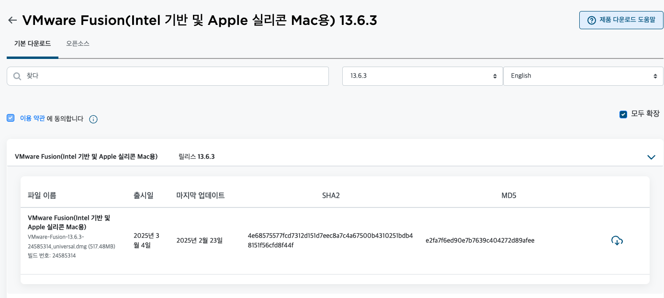Click the 마지막 업데이트 column header
The image size is (664, 298).
pyautogui.click(x=200, y=195)
